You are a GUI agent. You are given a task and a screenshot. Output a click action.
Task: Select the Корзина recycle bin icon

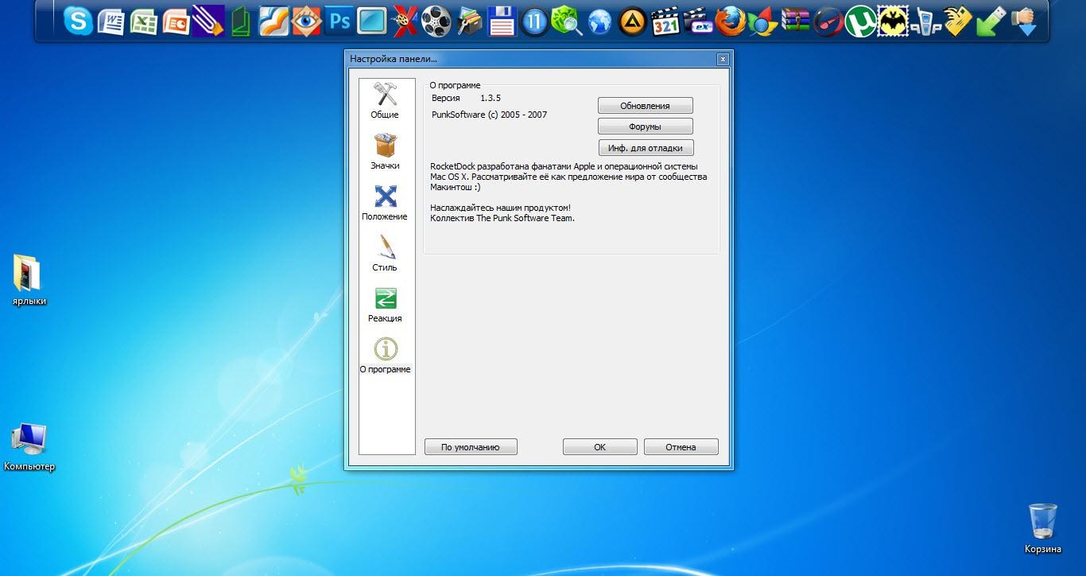(x=1042, y=528)
